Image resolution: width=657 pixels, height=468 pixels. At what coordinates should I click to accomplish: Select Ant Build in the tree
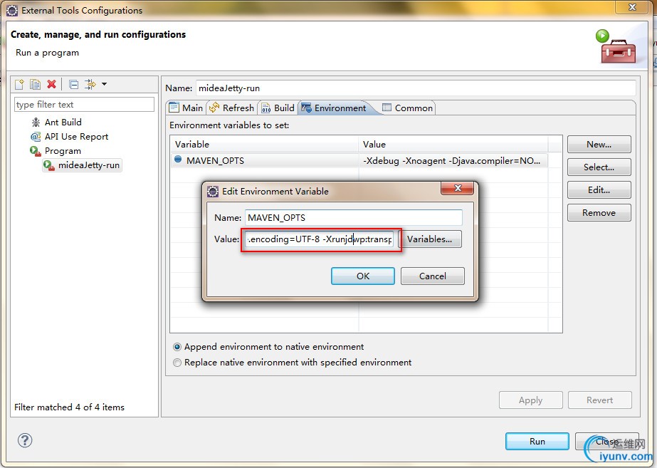pyautogui.click(x=63, y=122)
